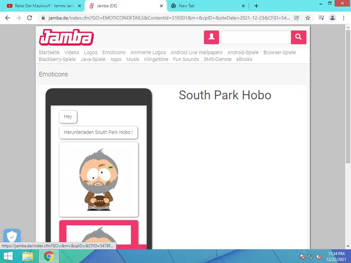Image resolution: width=351 pixels, height=263 pixels.
Task: Open the Musik link
Action: (x=133, y=59)
